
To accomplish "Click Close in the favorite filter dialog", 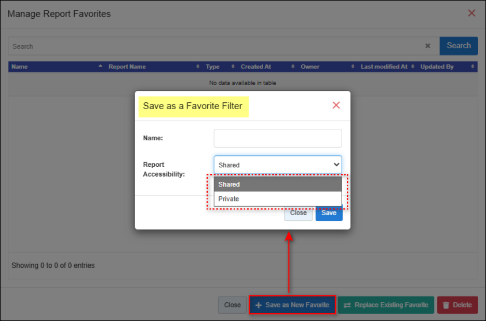I will click(298, 213).
